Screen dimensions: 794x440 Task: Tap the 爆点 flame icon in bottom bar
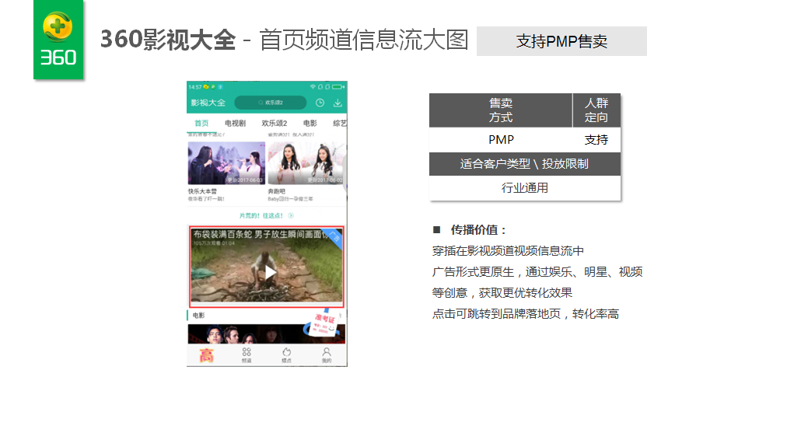tap(287, 355)
